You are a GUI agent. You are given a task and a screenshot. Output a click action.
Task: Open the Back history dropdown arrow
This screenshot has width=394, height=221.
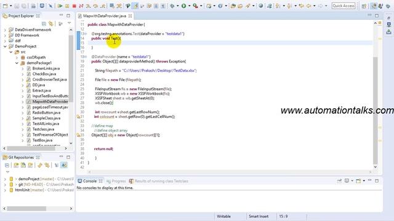click(315, 6)
